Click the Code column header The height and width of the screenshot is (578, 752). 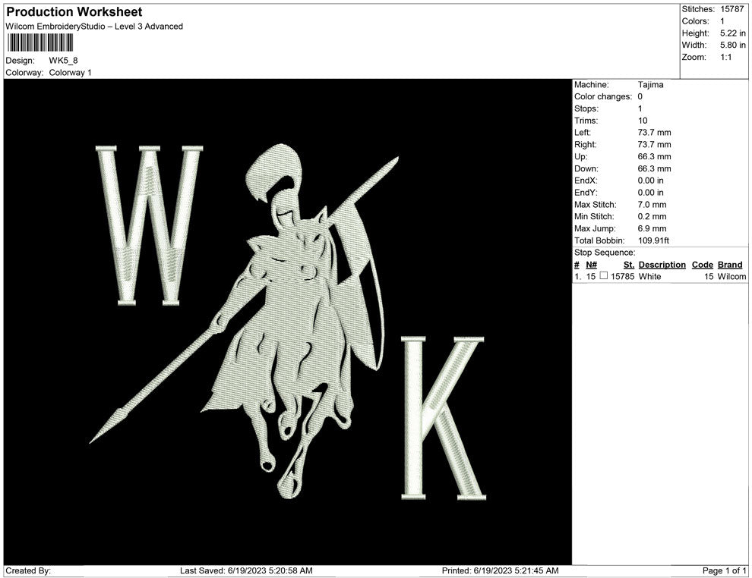pyautogui.click(x=702, y=265)
